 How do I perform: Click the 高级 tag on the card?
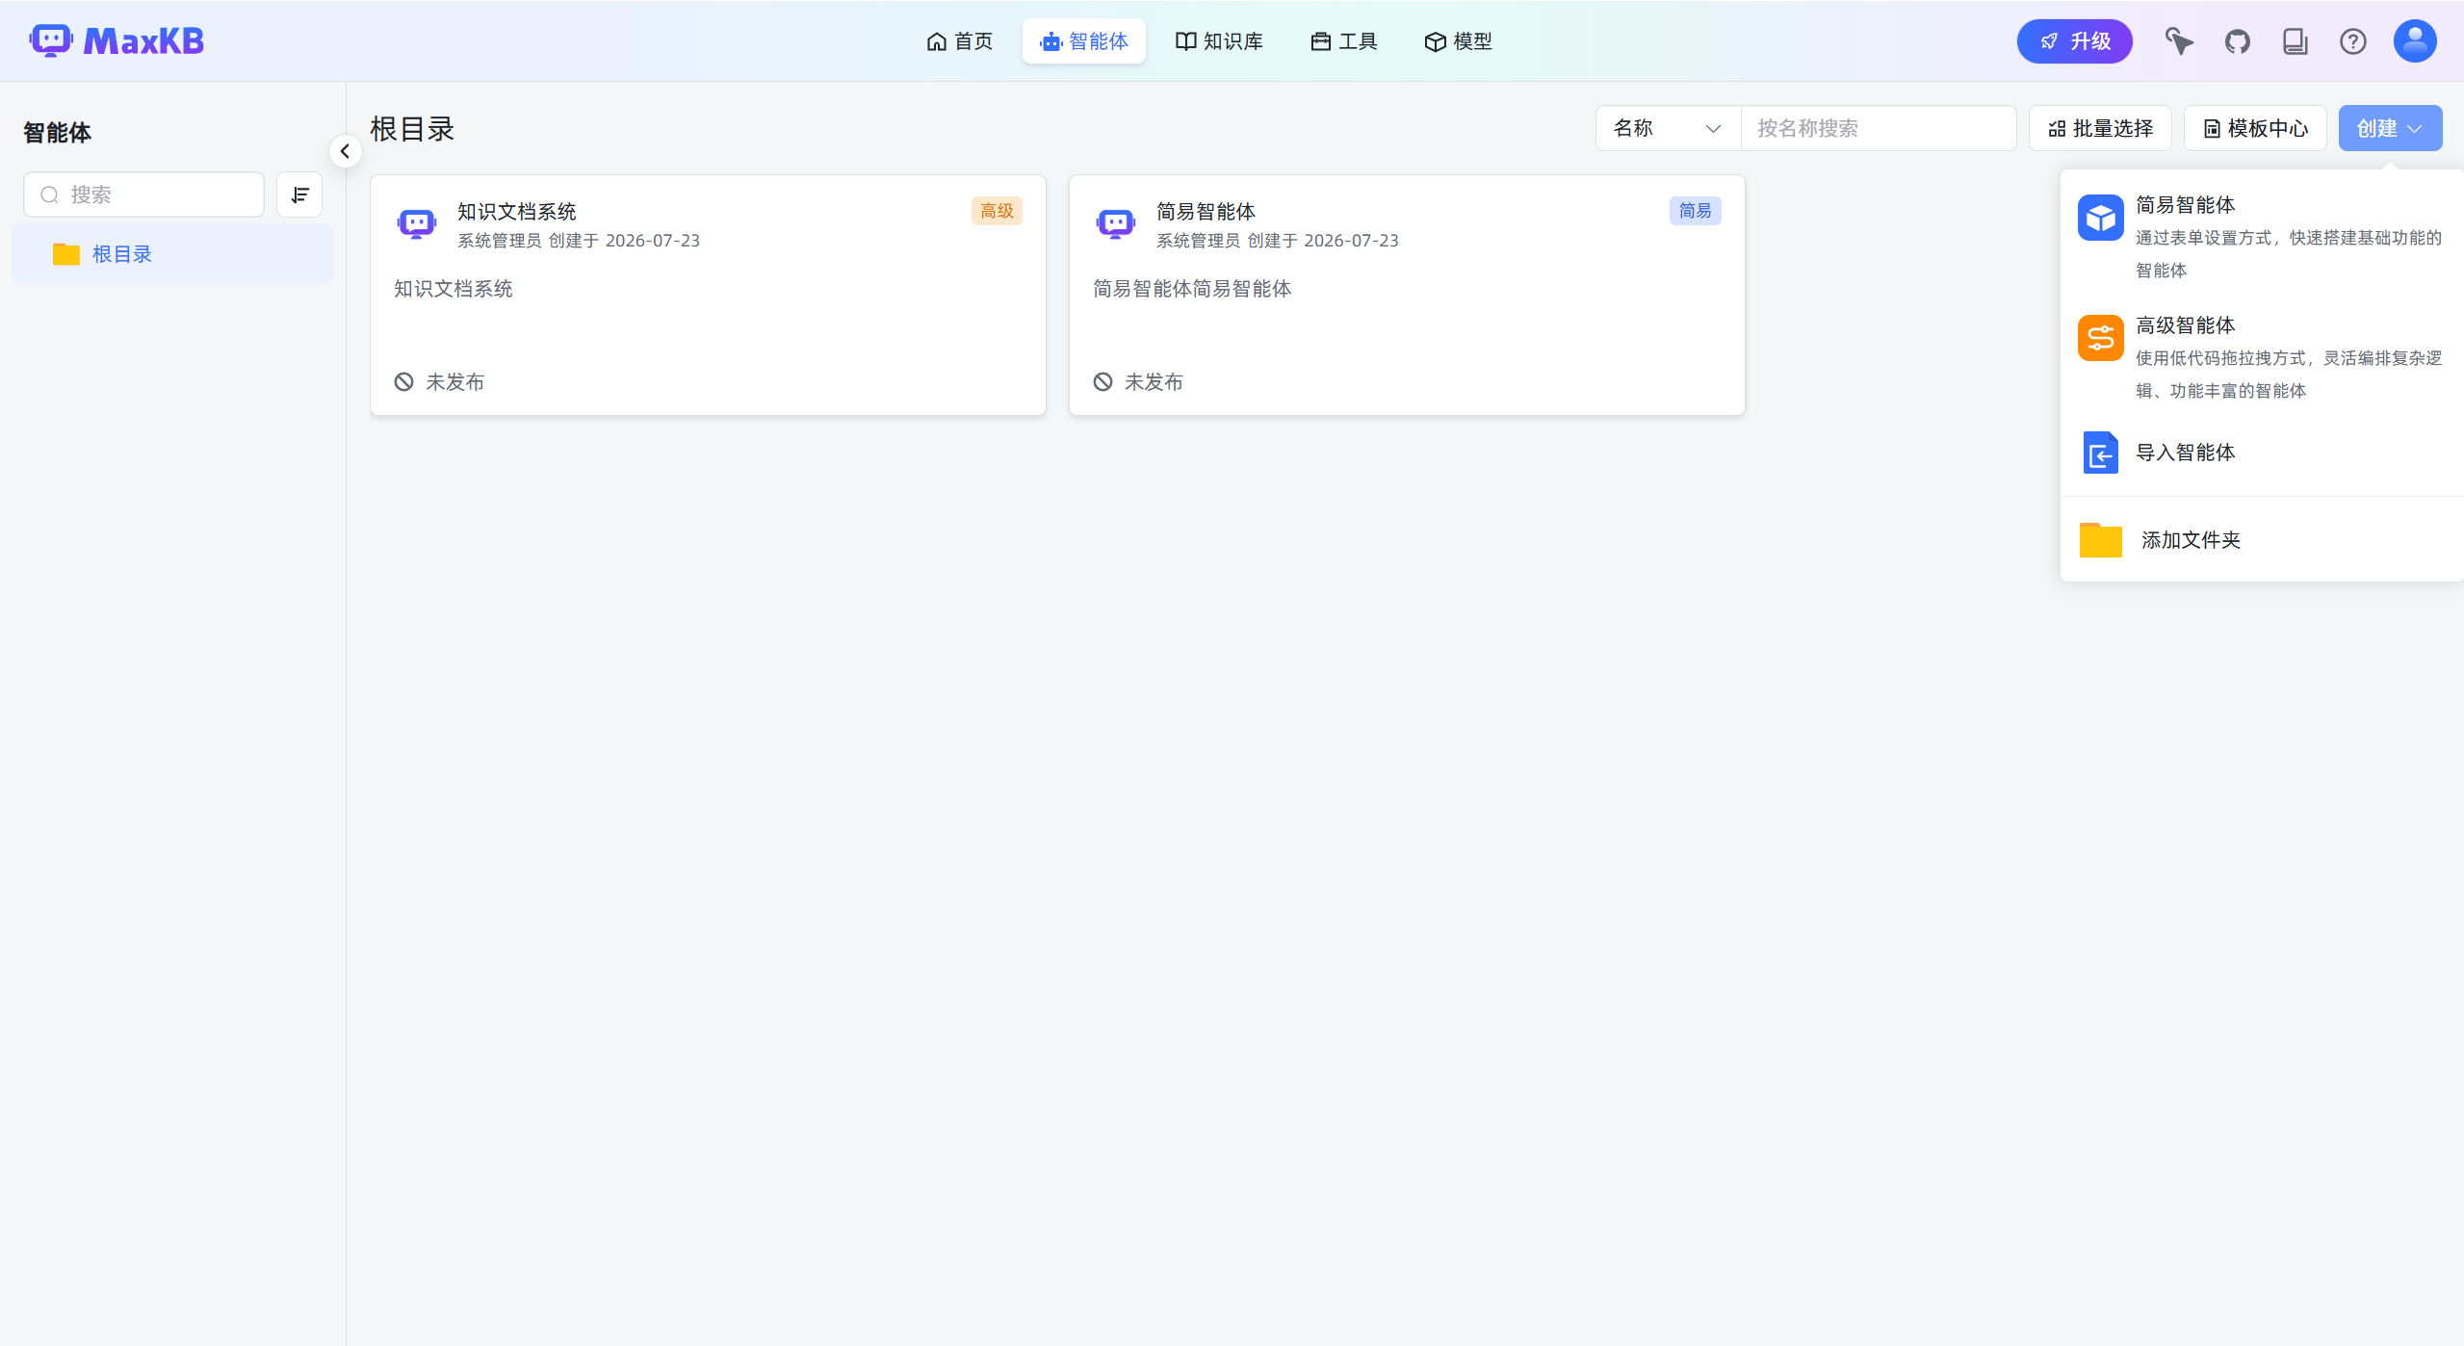click(x=997, y=211)
